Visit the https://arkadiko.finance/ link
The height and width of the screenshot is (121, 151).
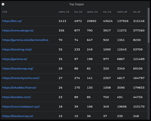point(19,88)
